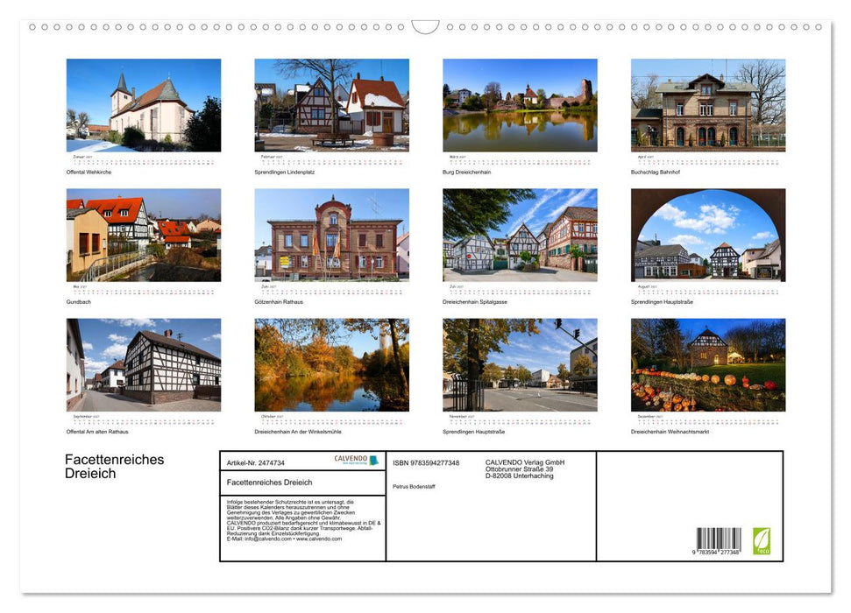Click the calendar hanger notch at top
The image size is (851, 613).
(426, 26)
